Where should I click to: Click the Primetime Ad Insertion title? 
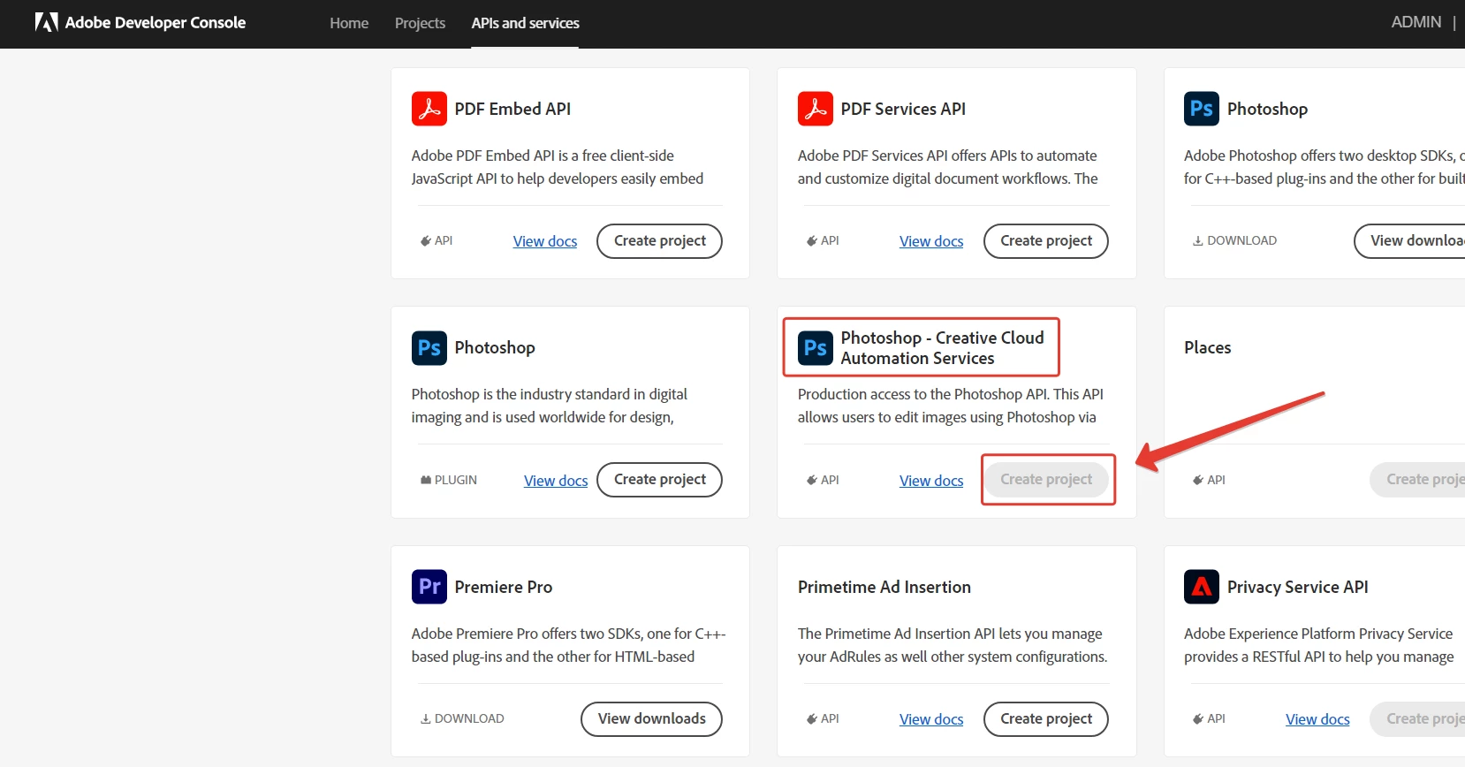(x=884, y=587)
